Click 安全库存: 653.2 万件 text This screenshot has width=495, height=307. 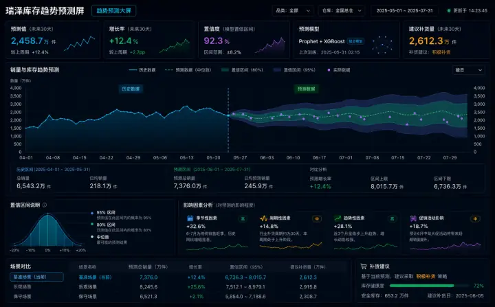(384, 295)
